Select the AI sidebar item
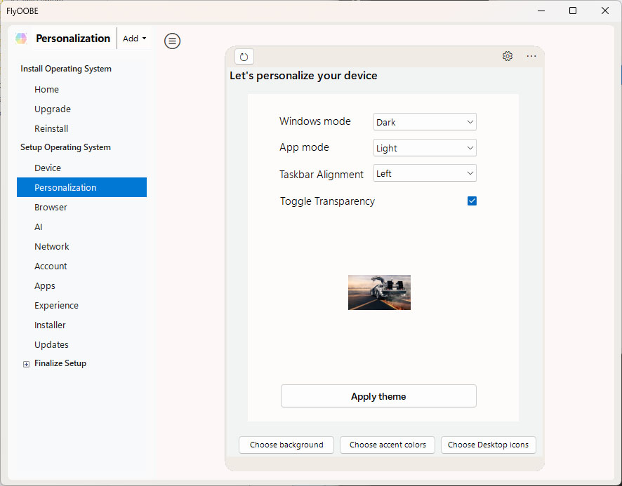 pyautogui.click(x=39, y=227)
